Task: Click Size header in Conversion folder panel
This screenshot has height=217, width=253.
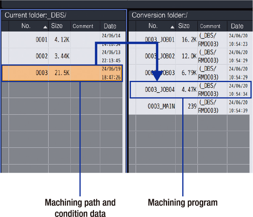Action: (x=187, y=26)
